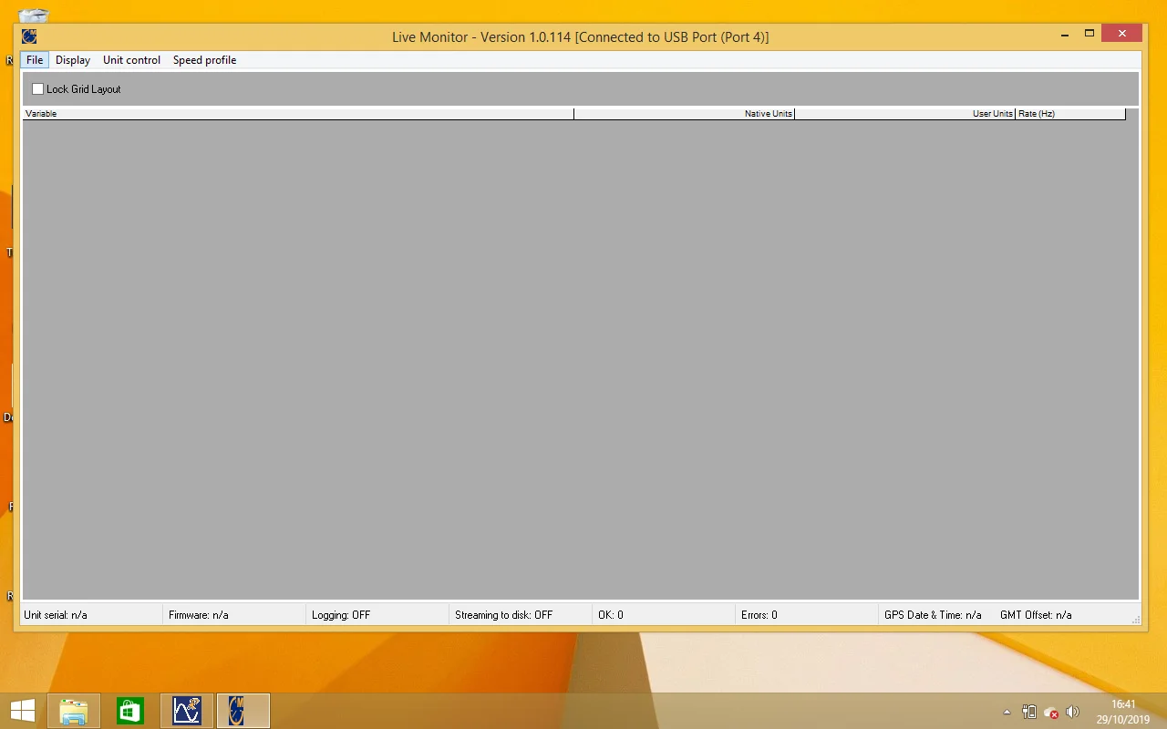
Task: Open the File menu
Action: [x=35, y=60]
